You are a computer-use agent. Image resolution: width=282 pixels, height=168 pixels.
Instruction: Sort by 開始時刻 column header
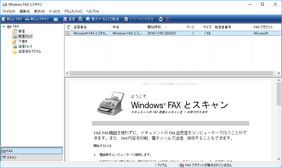tap(163, 27)
